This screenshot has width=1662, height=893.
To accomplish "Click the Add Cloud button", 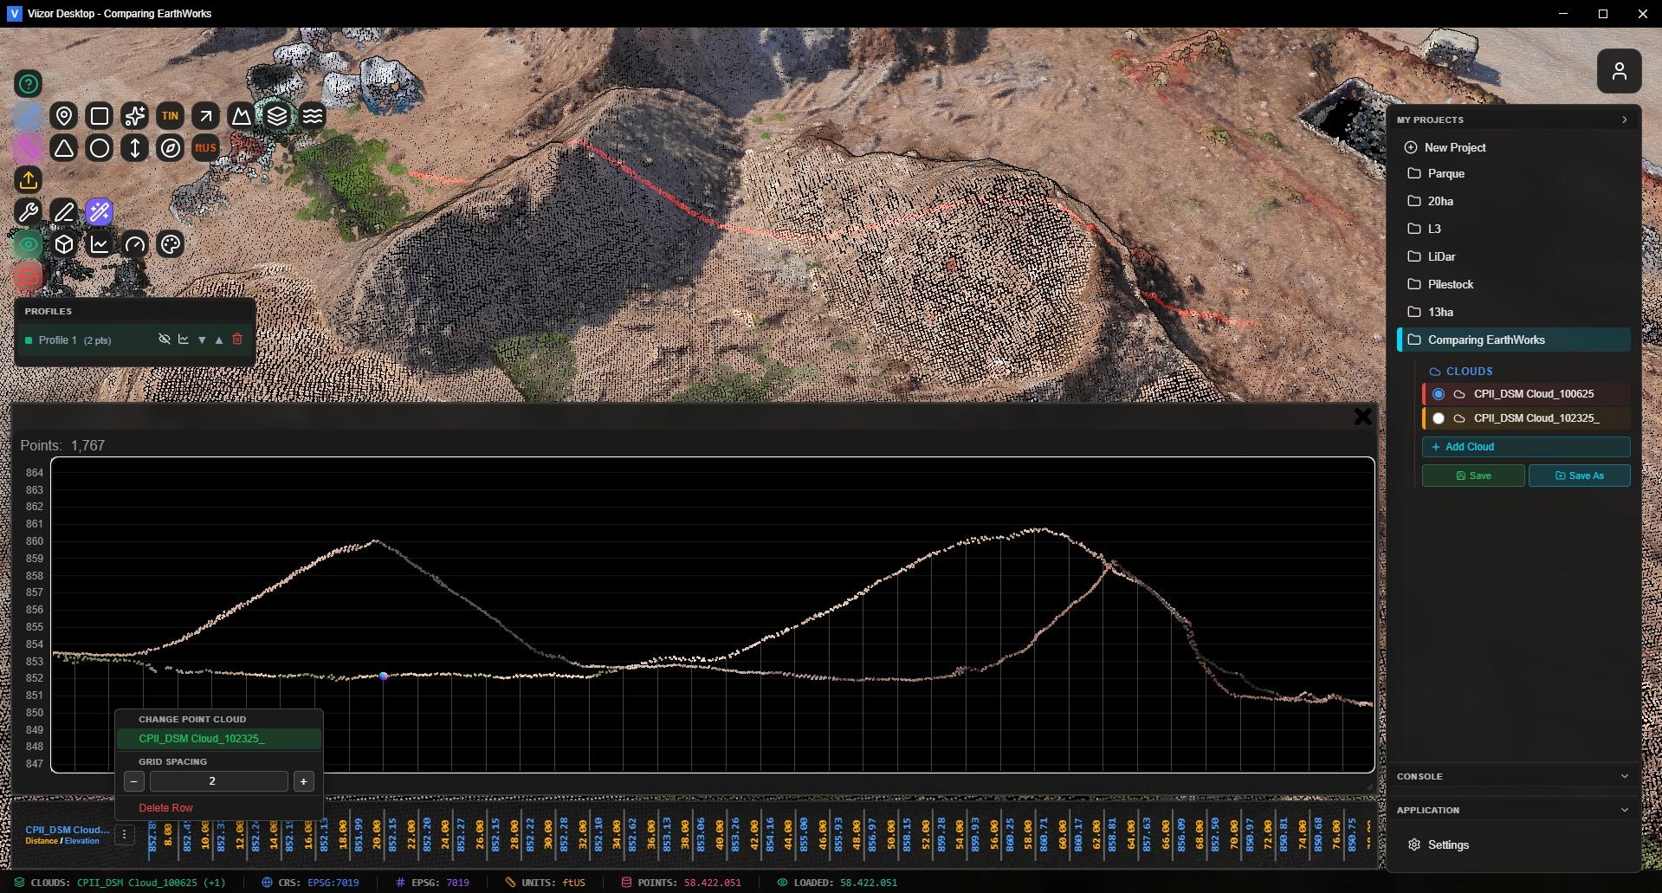I will pyautogui.click(x=1525, y=447).
